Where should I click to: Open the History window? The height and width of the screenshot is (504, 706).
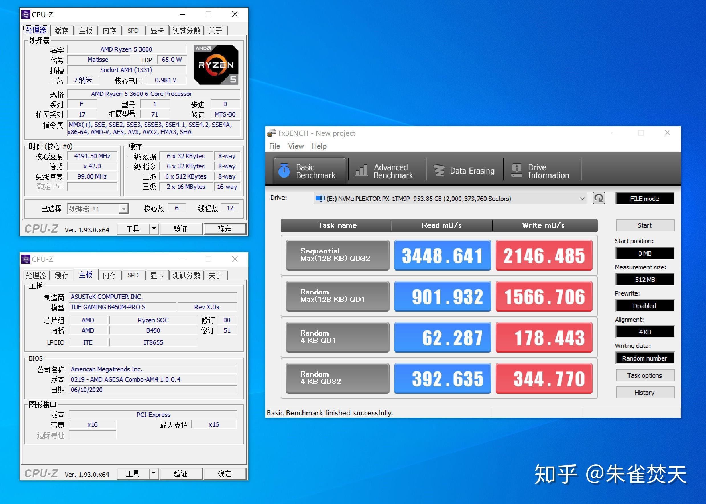645,392
